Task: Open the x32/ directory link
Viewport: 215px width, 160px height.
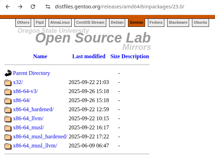Action: [18, 82]
